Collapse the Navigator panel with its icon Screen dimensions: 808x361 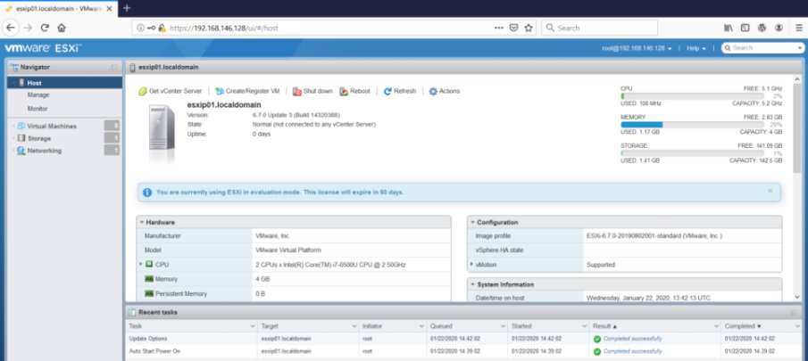point(114,68)
